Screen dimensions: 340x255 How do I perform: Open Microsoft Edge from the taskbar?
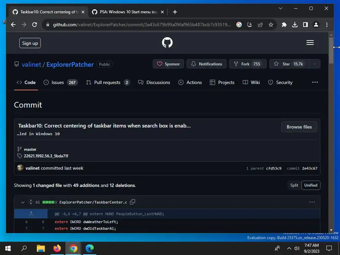pyautogui.click(x=90, y=248)
